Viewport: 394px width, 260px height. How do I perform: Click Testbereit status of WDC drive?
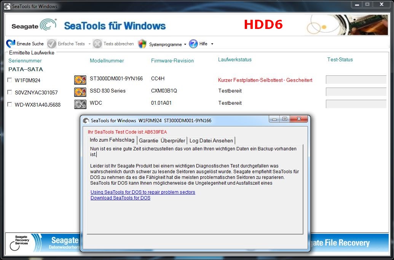[230, 103]
